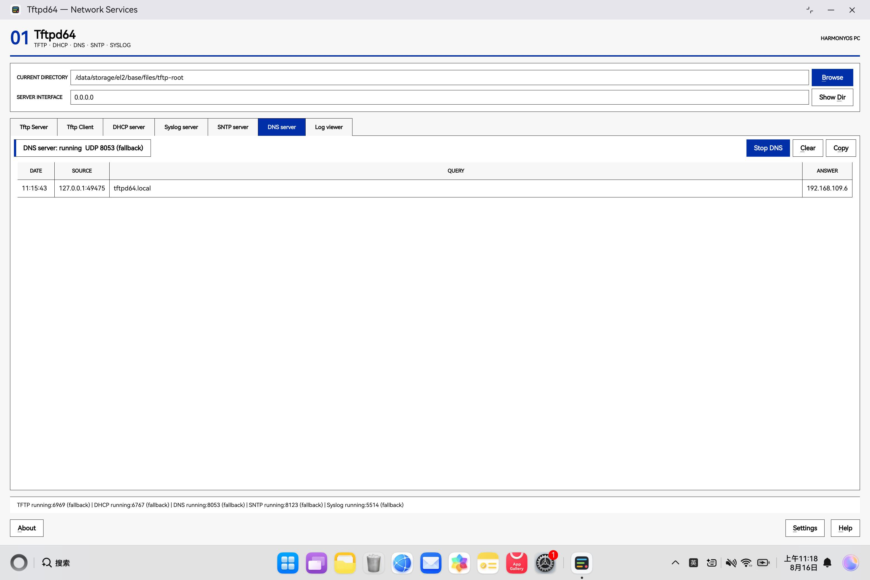The image size is (870, 580).
Task: Click the Show Dir button
Action: coord(832,97)
